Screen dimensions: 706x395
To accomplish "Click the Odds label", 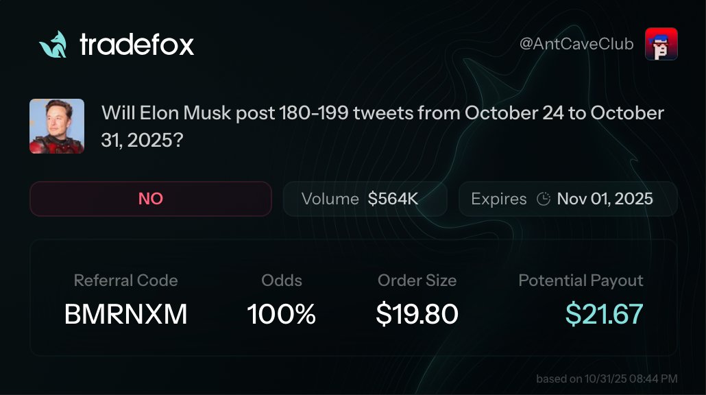I will pos(281,280).
